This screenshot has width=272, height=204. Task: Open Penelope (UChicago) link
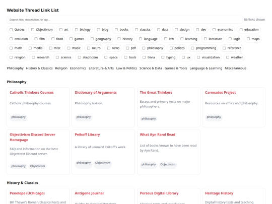27,193
